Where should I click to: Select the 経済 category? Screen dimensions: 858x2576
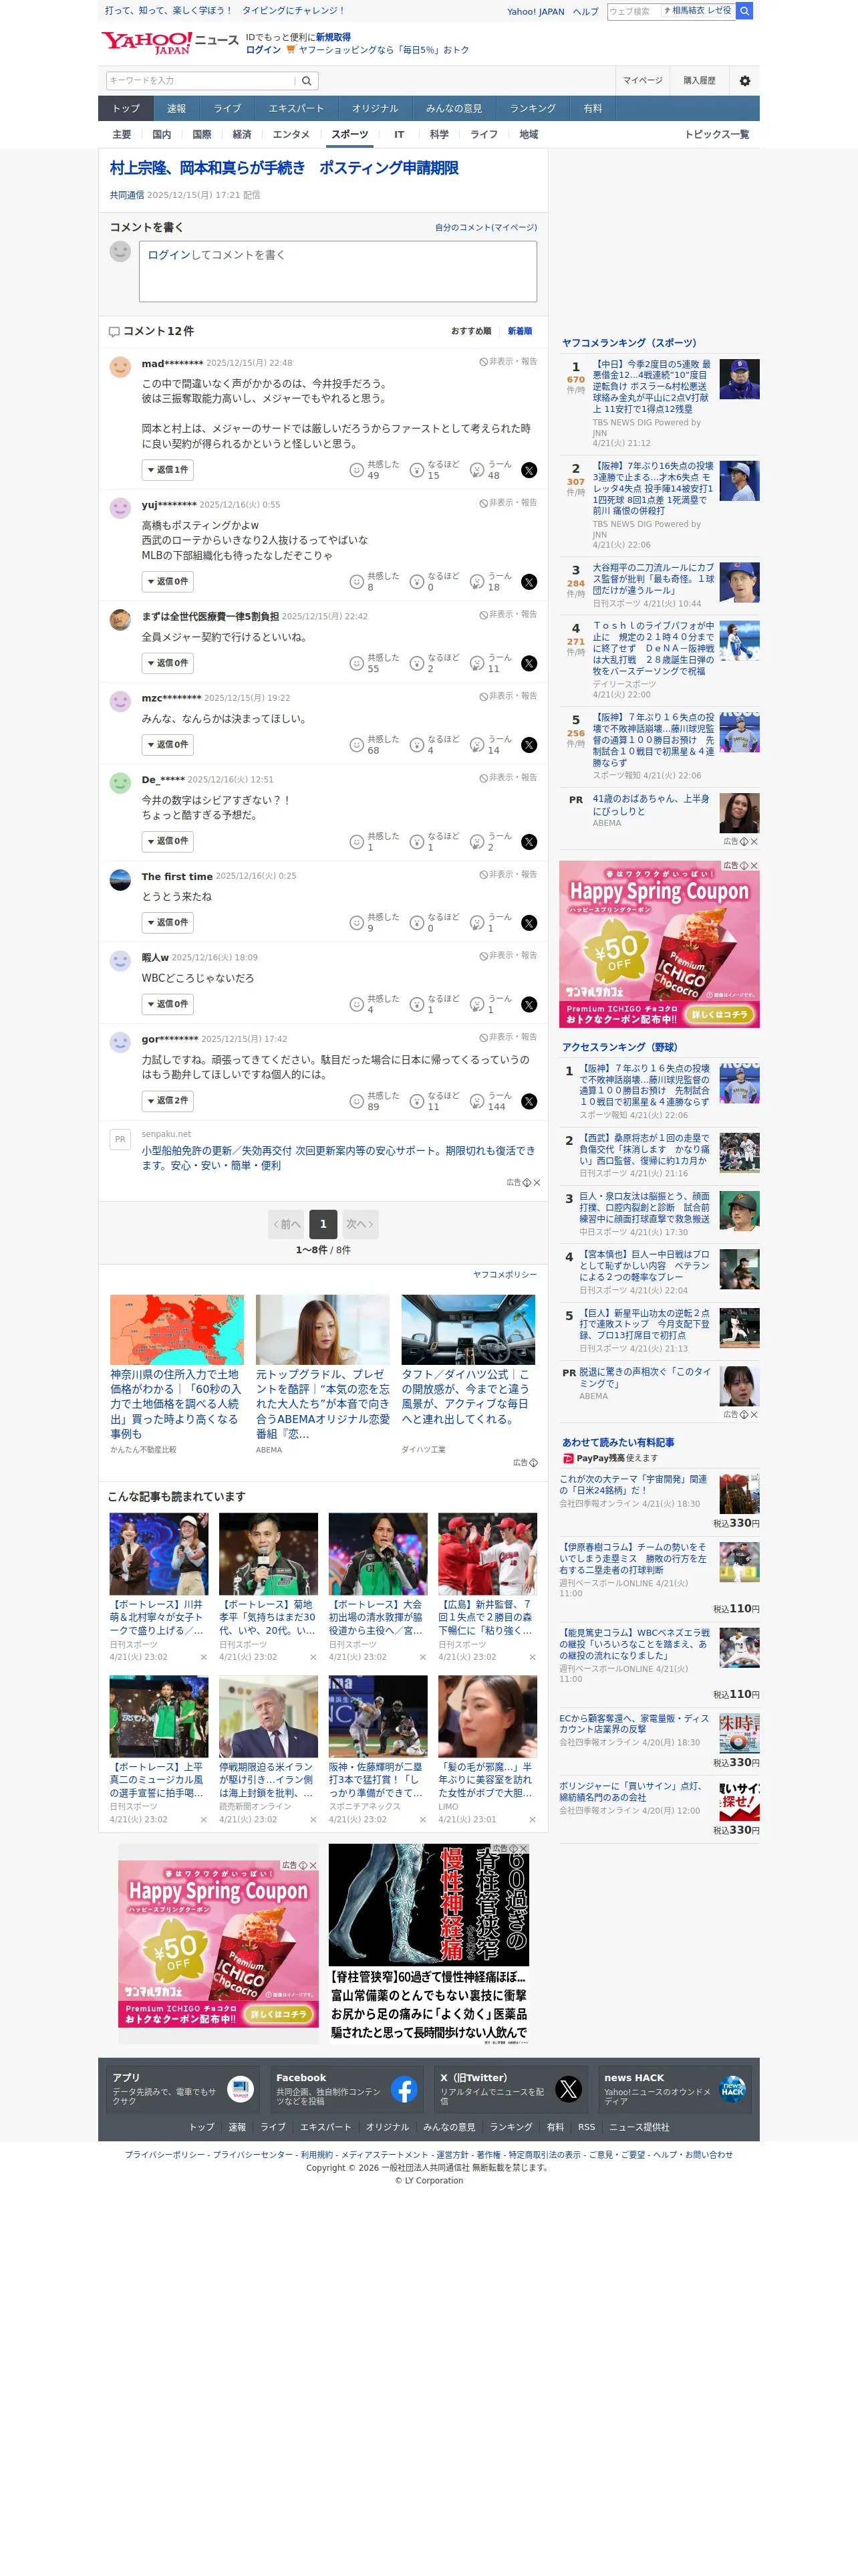coord(242,135)
